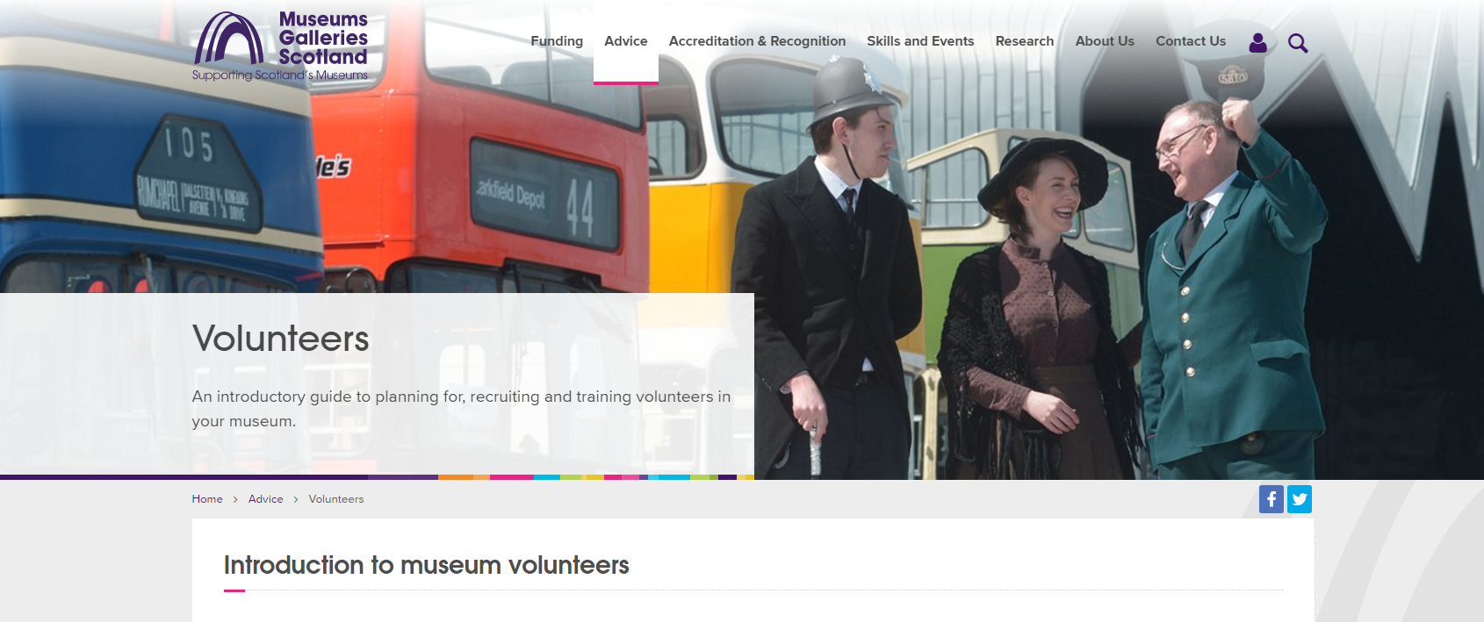This screenshot has height=622, width=1484.
Task: Open the About Us page
Action: (x=1105, y=41)
